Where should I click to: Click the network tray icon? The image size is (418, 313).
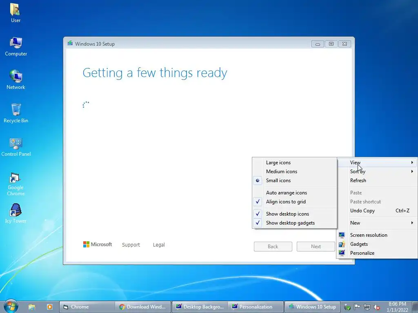pos(367,307)
